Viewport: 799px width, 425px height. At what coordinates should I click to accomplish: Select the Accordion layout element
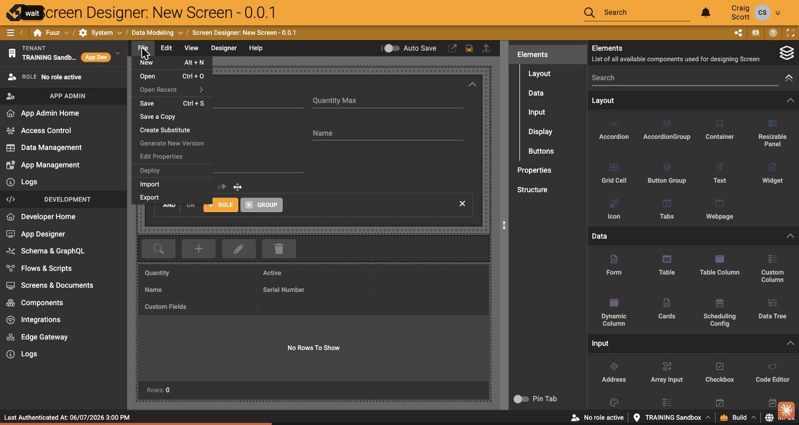click(x=614, y=130)
